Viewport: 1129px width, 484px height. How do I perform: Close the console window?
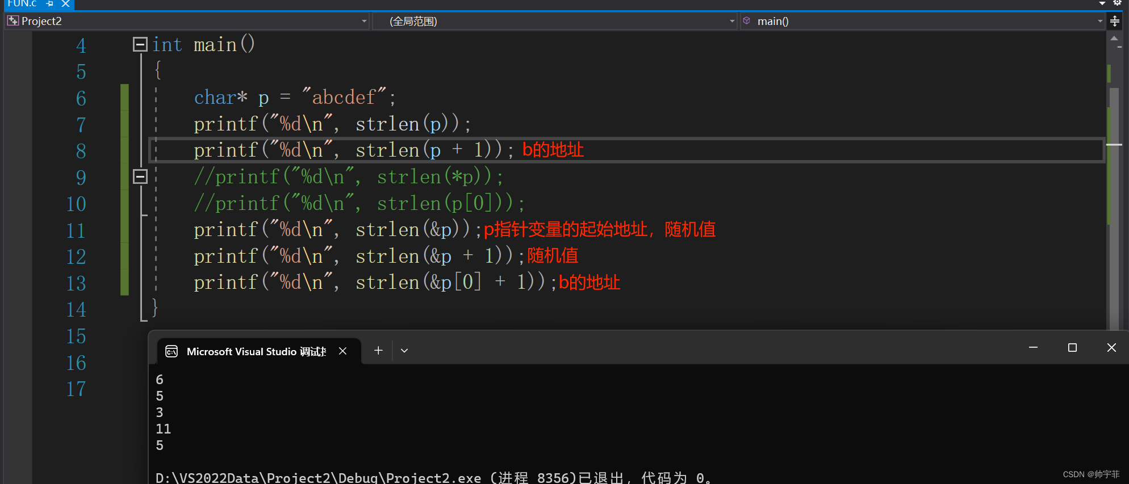tap(1111, 347)
